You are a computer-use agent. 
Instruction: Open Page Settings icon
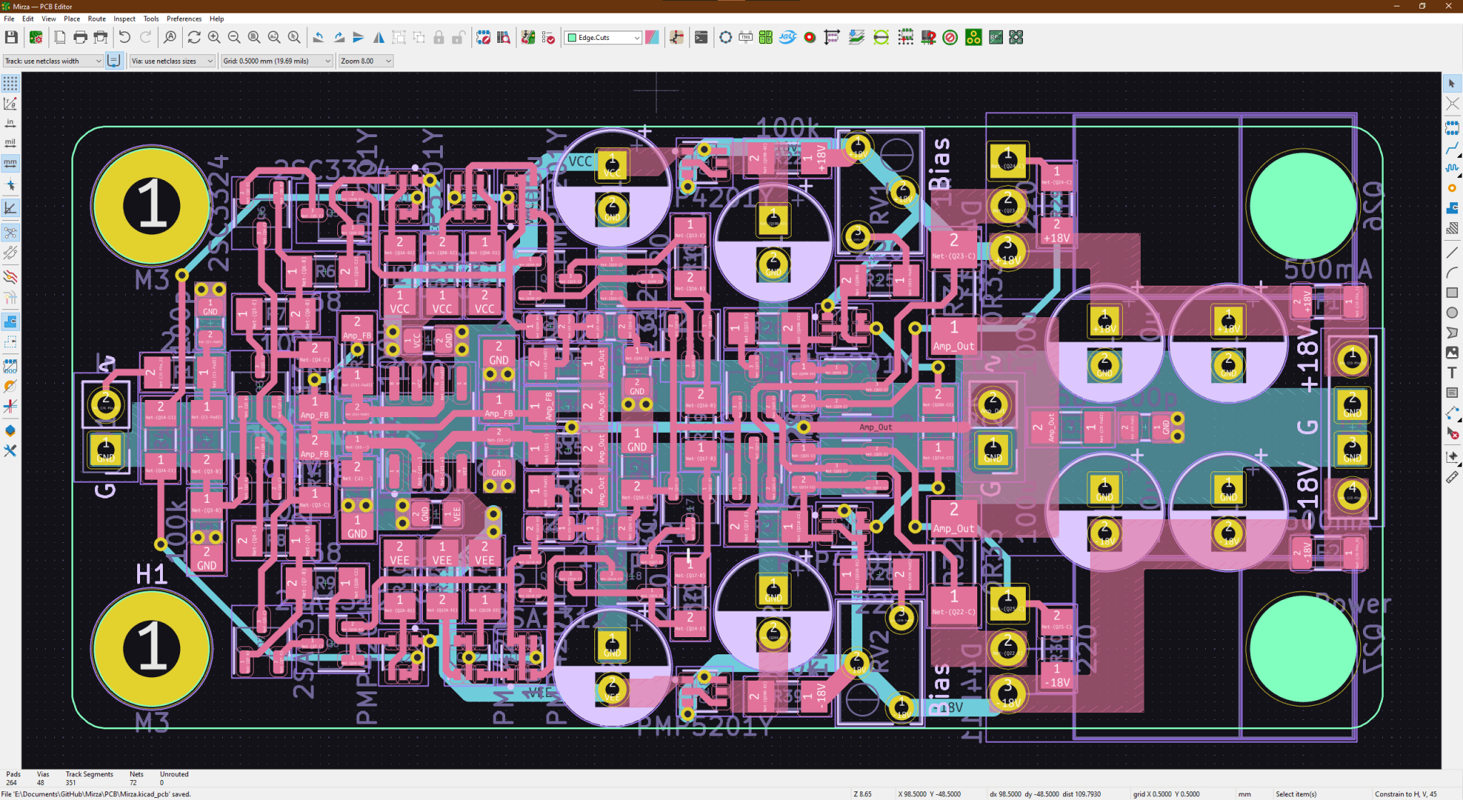pyautogui.click(x=60, y=37)
